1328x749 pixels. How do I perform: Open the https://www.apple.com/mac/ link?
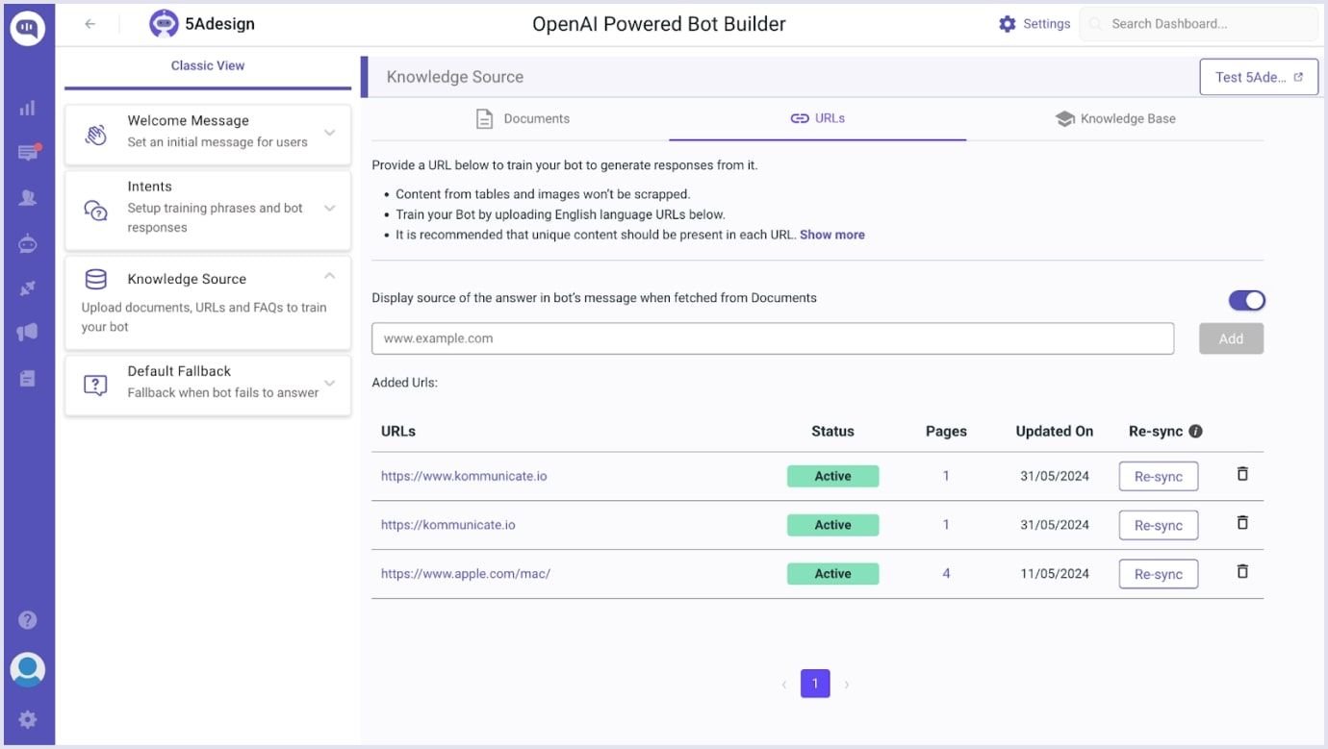point(466,574)
